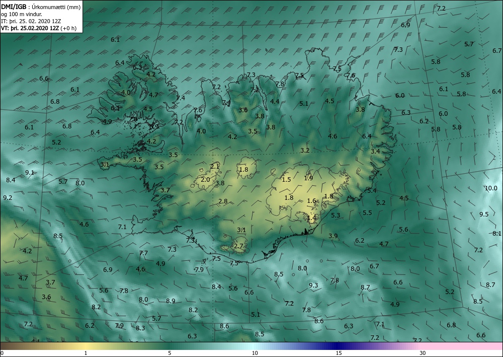Click the map value "9.1"
503x357 pixels.
tap(30, 172)
